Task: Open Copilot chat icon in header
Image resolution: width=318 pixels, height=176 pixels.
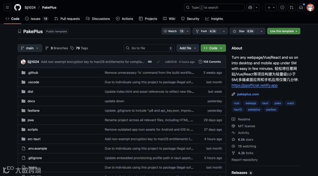Action: [x=250, y=7]
